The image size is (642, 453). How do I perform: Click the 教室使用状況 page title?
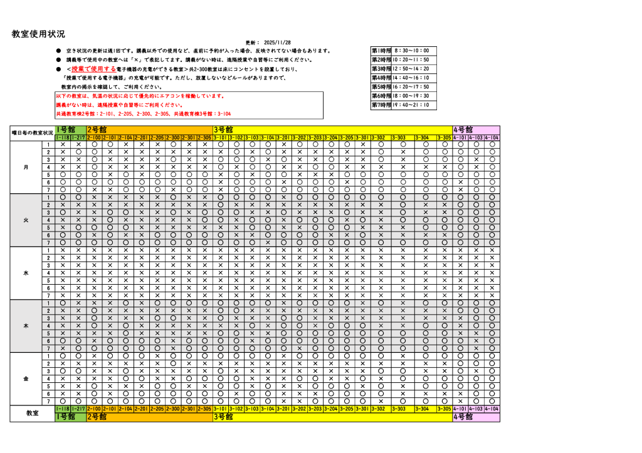pos(38,34)
